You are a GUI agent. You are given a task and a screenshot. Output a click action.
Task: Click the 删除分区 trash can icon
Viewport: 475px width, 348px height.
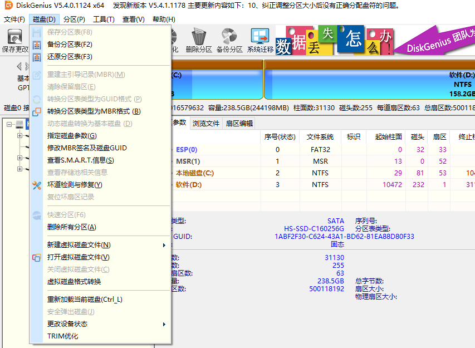[199, 36]
